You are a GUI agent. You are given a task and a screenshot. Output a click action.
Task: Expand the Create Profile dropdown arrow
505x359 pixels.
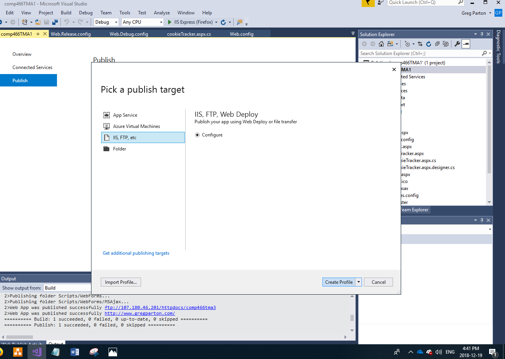pos(359,282)
